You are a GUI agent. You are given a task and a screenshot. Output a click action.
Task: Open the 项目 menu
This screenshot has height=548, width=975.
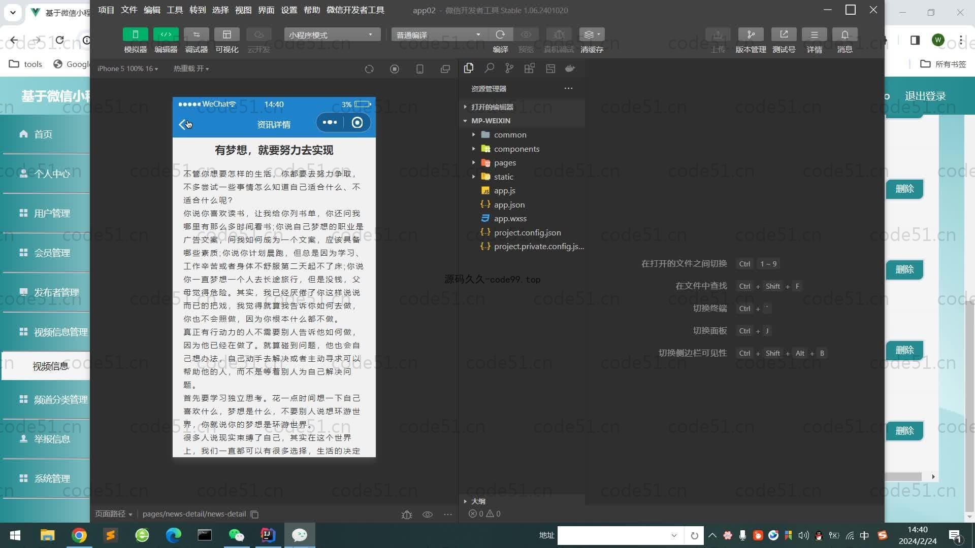click(x=106, y=10)
